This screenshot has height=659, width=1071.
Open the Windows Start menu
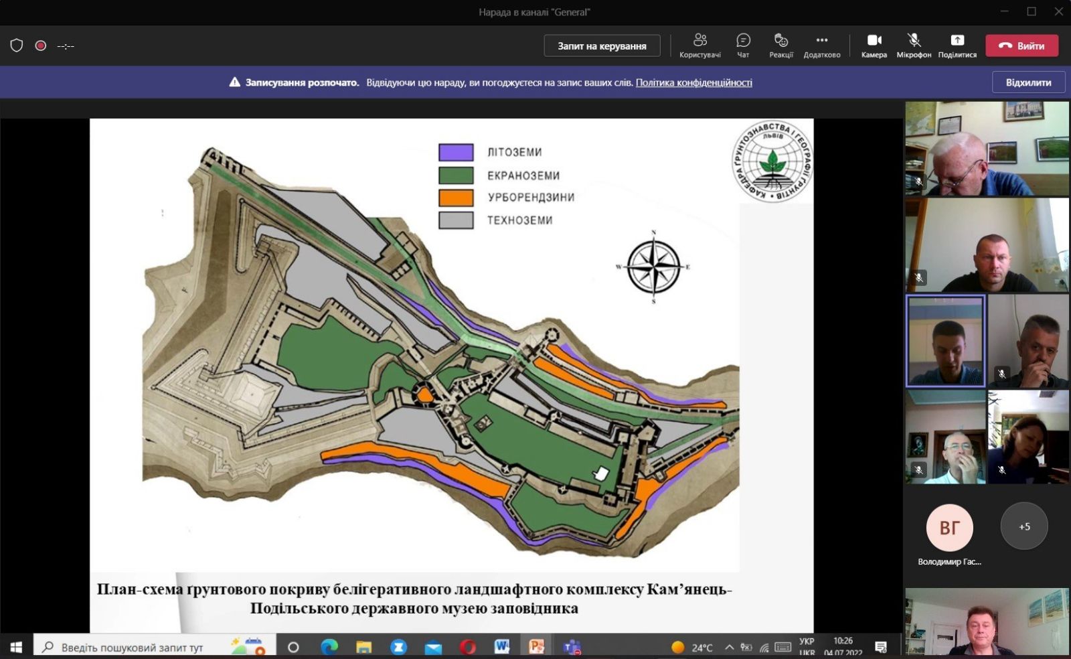(x=16, y=647)
